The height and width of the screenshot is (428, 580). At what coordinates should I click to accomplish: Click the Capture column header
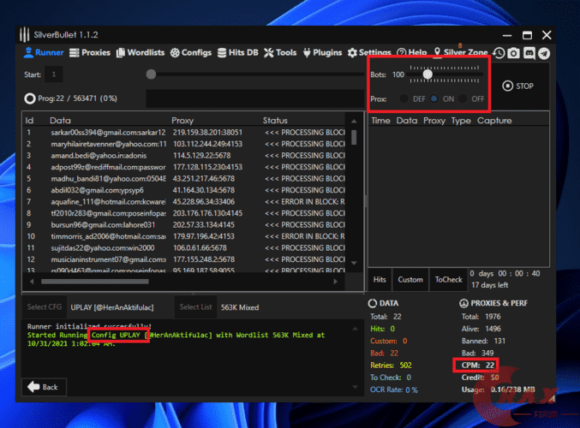tap(494, 121)
